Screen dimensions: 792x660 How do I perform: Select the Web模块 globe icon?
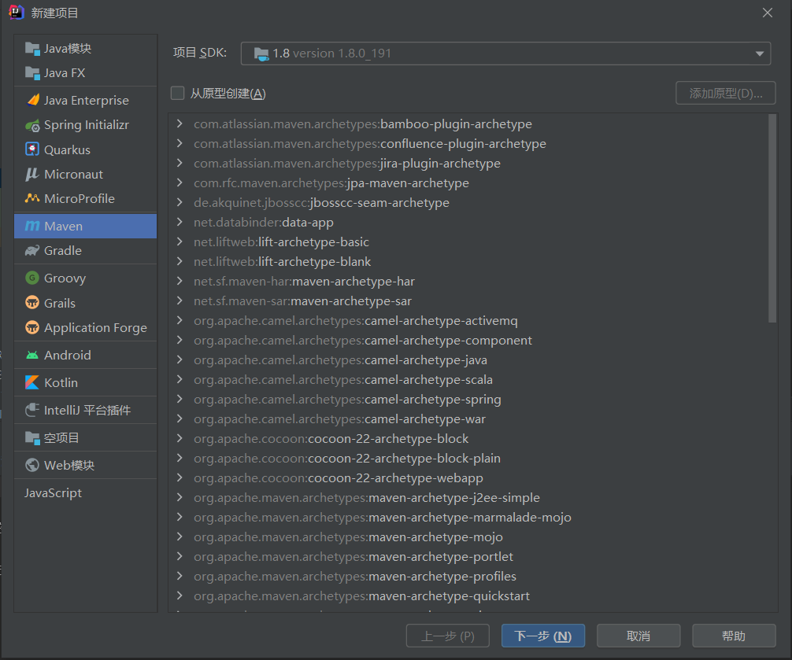32,465
